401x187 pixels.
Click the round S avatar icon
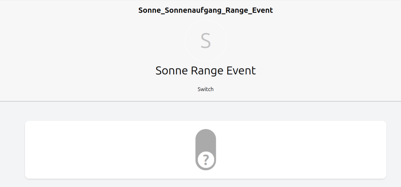tap(205, 41)
